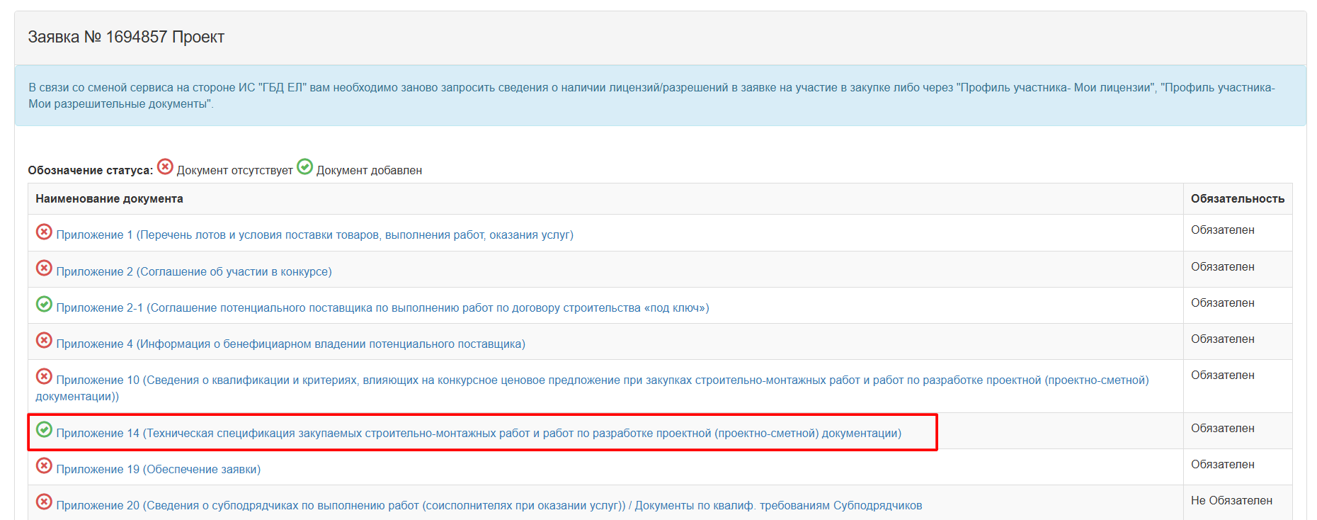Click red missing-status icon beside Приложение 19
This screenshot has width=1317, height=520.
pos(44,465)
